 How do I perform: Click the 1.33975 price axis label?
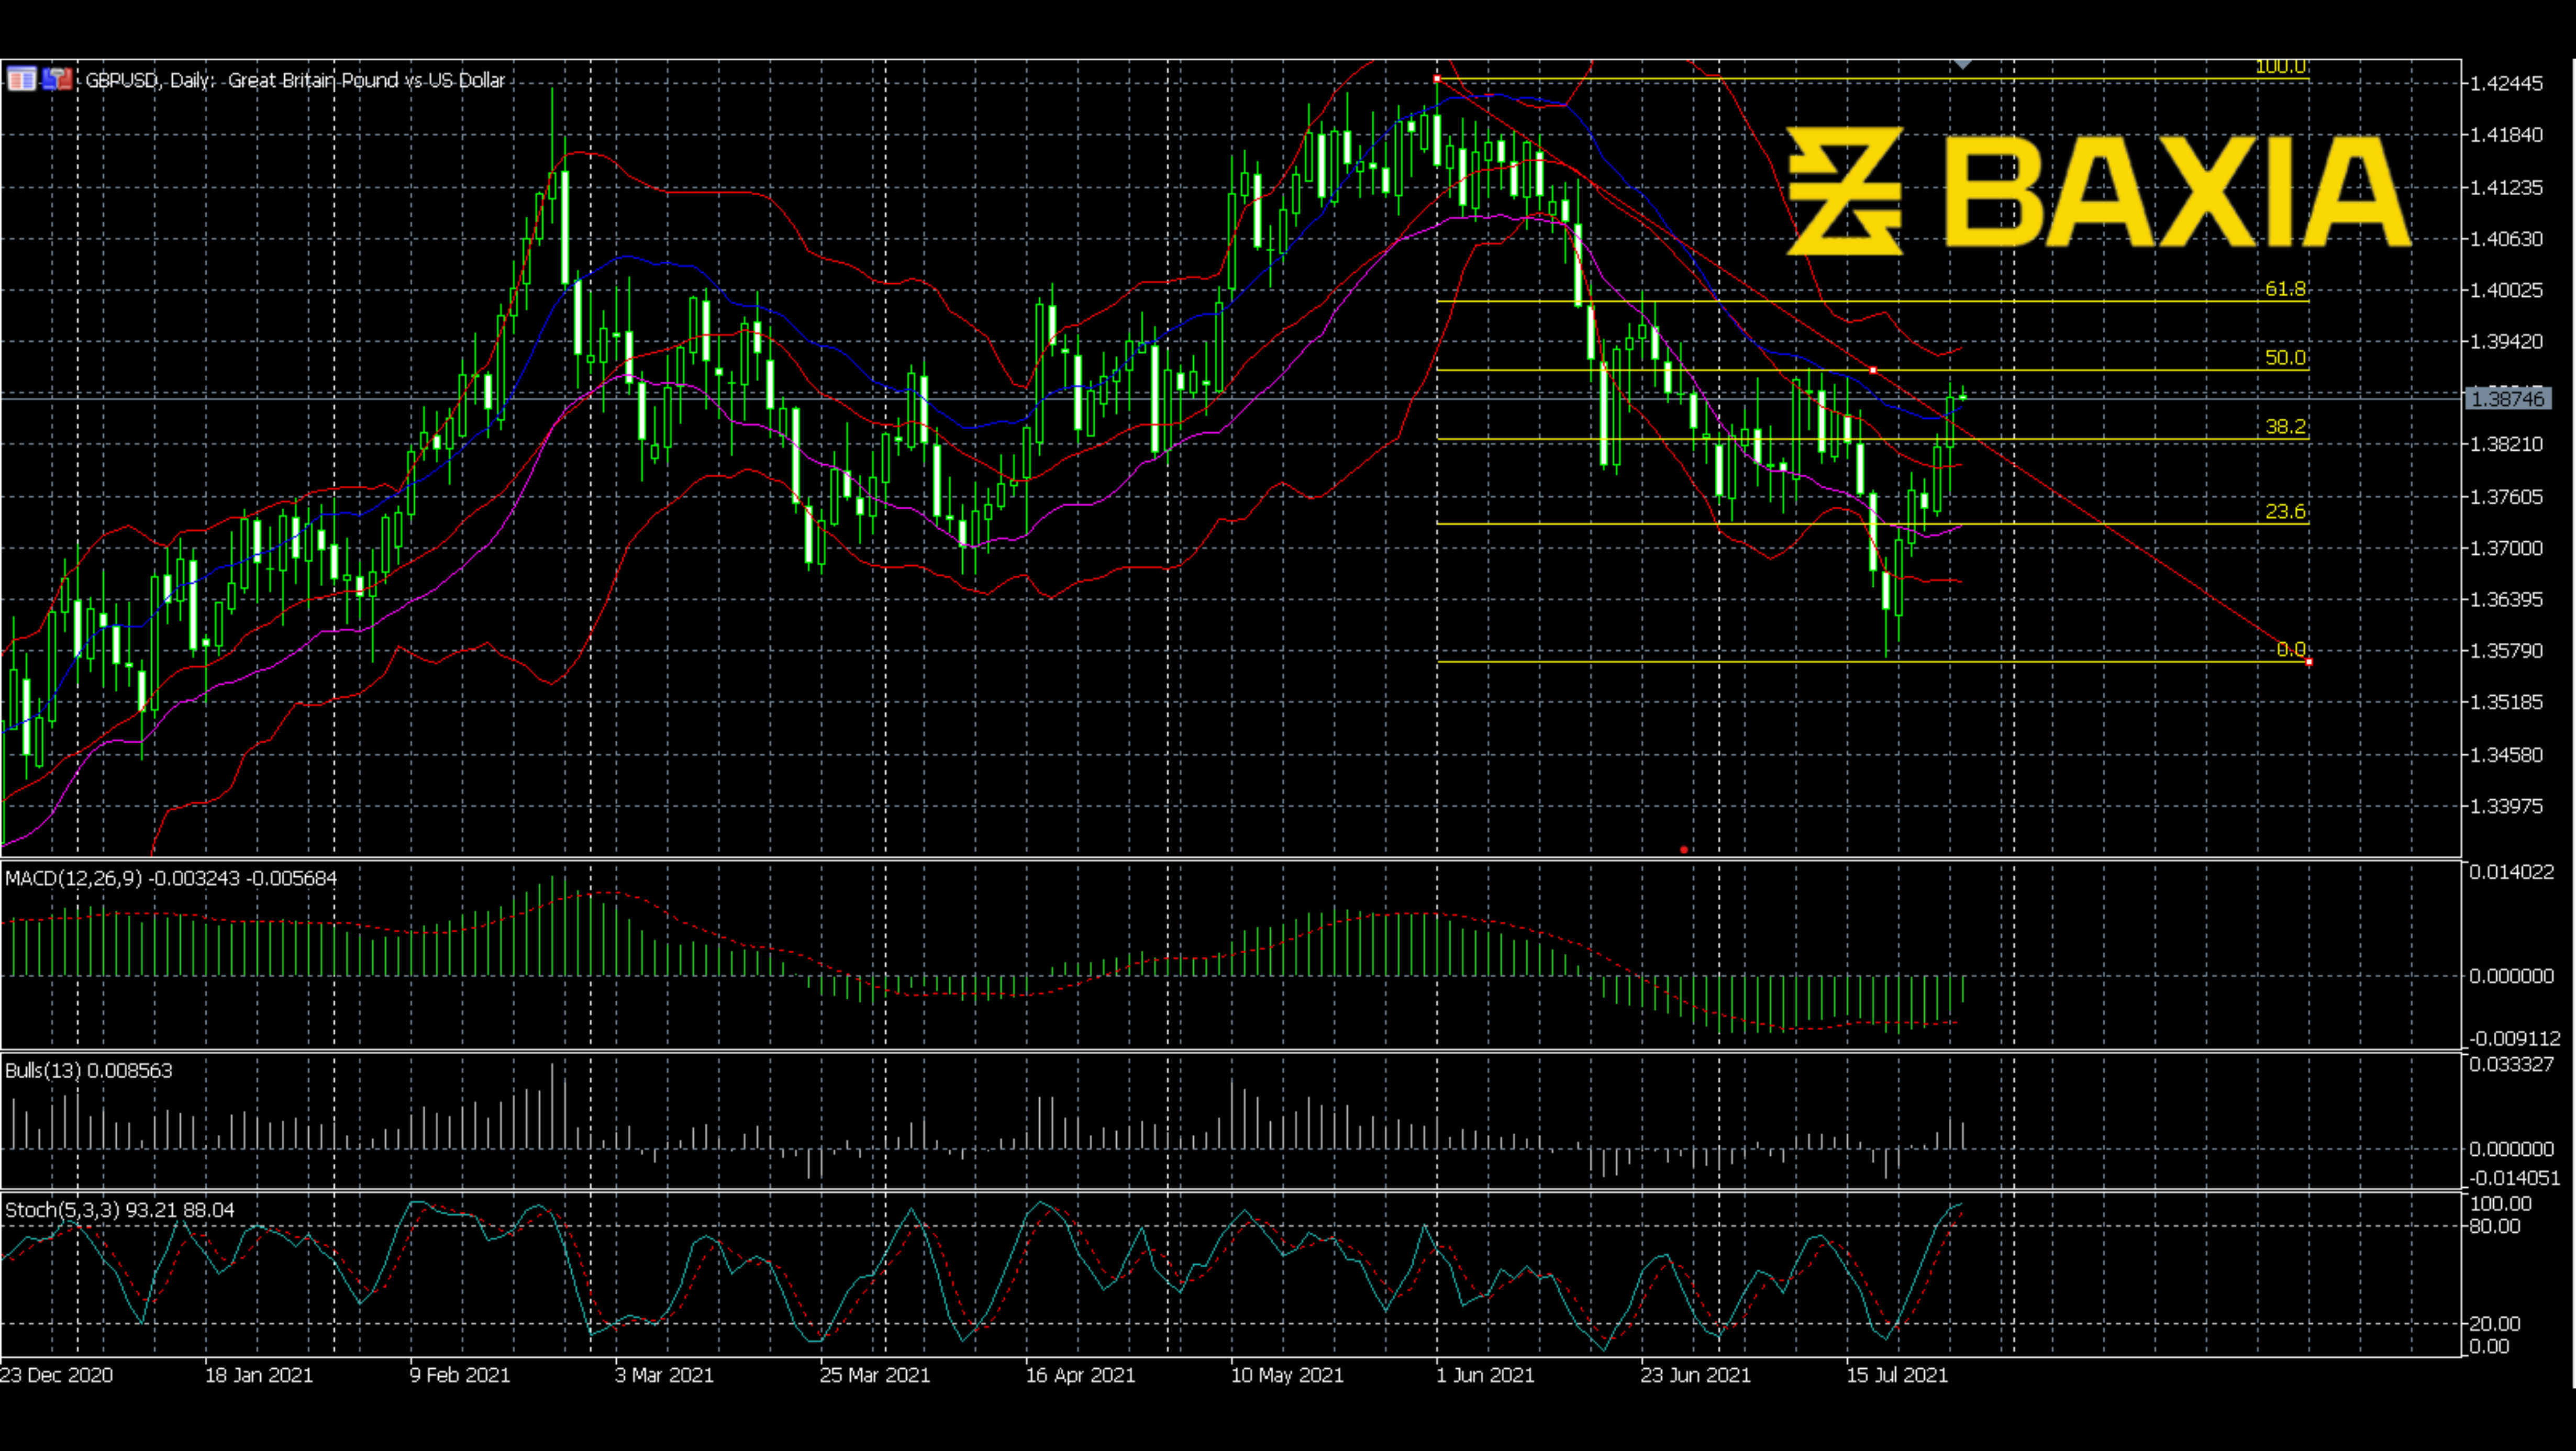click(x=2506, y=806)
